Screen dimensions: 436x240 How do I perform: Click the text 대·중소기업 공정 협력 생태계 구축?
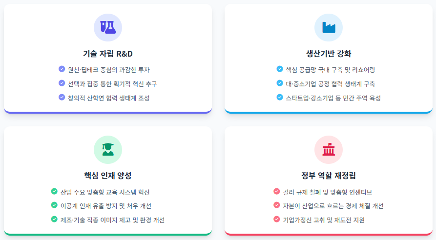[x=331, y=84]
